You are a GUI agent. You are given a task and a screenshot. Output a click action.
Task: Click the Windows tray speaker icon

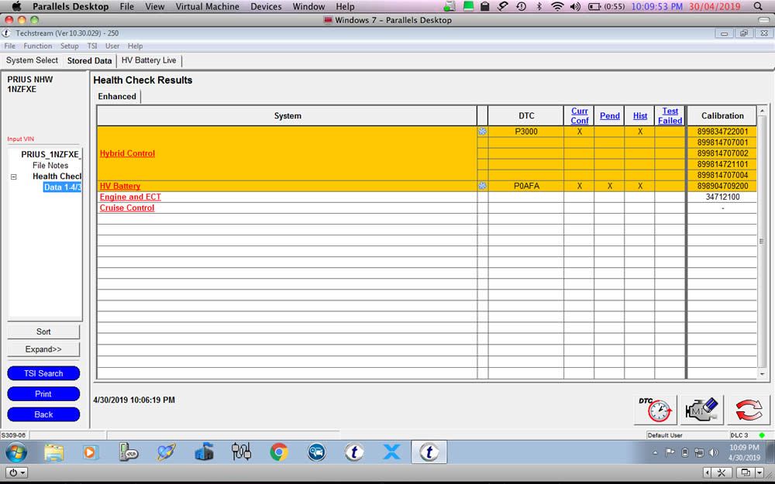[713, 452]
